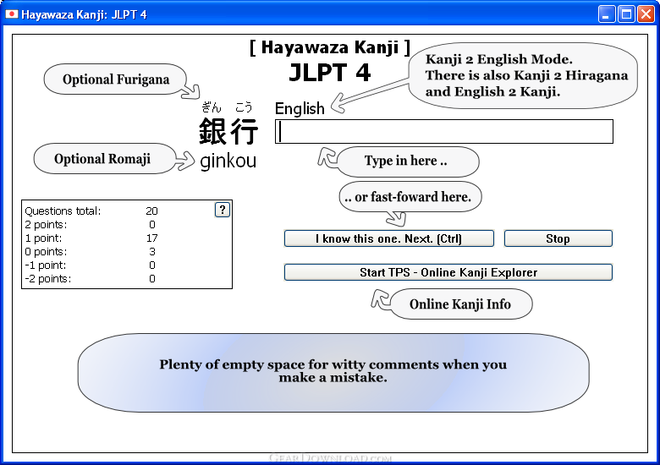Minimize the Hayawaza Kanji window
Image resolution: width=660 pixels, height=465 pixels.
tap(606, 14)
